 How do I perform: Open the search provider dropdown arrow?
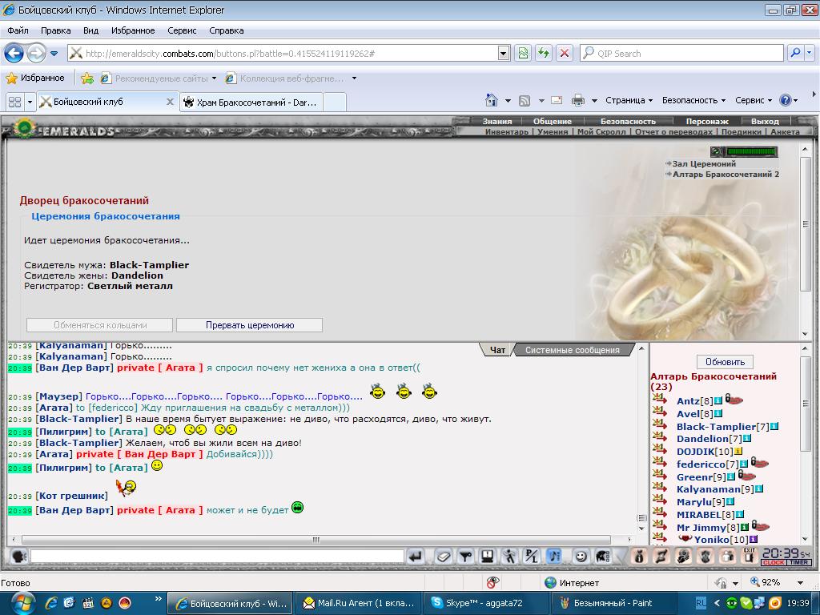click(x=810, y=53)
